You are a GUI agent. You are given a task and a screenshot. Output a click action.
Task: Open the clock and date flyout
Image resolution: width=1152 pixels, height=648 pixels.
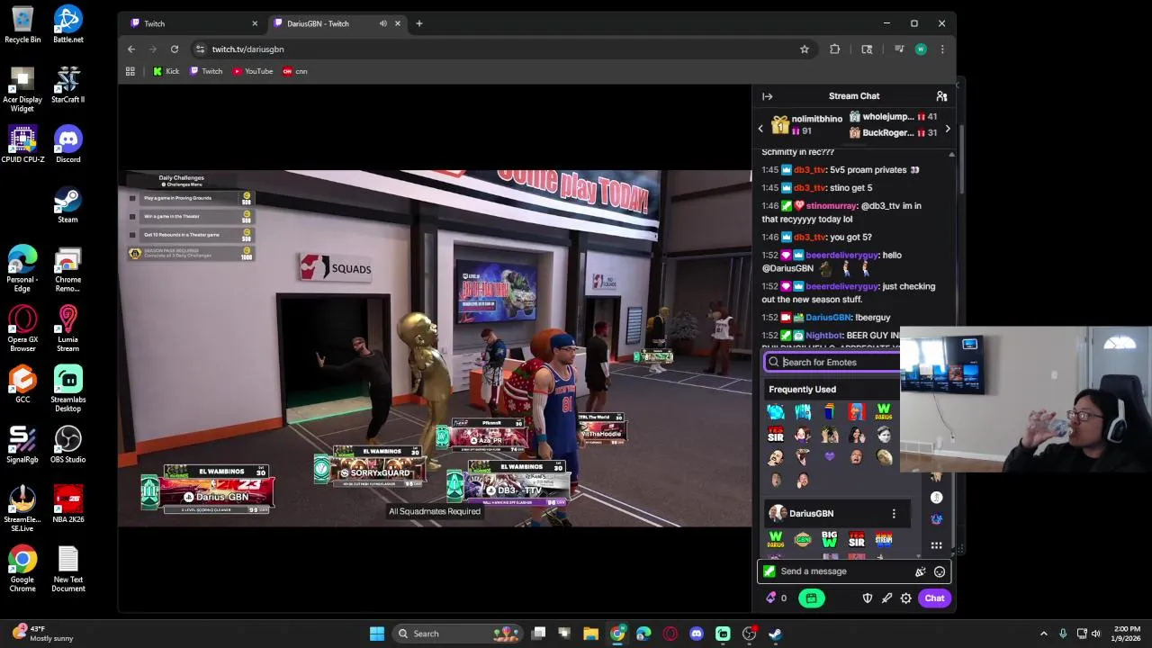pos(1126,634)
